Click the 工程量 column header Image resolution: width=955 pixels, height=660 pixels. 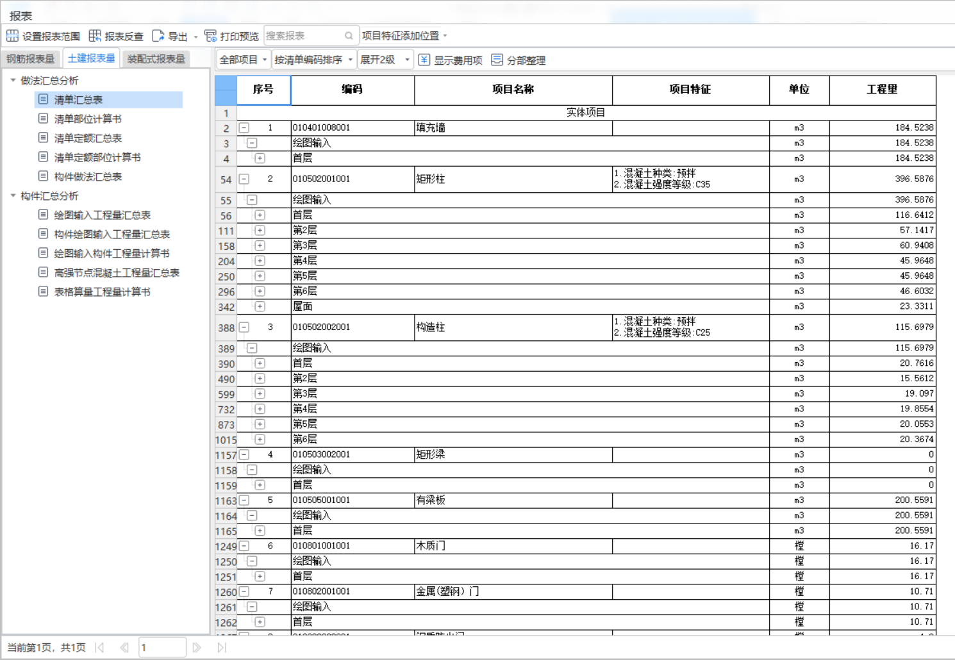883,90
